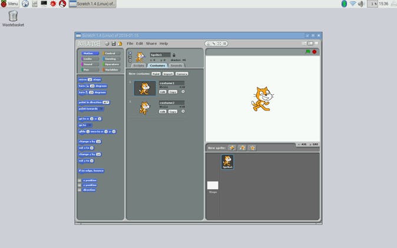This screenshot has height=248, width=397.
Task: Click the Paint new costume button
Action: [x=156, y=74]
